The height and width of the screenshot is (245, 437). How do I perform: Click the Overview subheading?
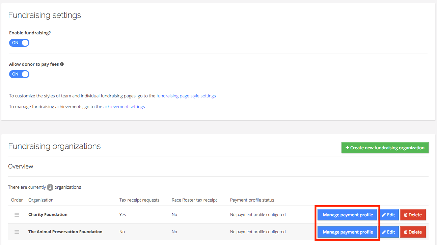coord(21,166)
